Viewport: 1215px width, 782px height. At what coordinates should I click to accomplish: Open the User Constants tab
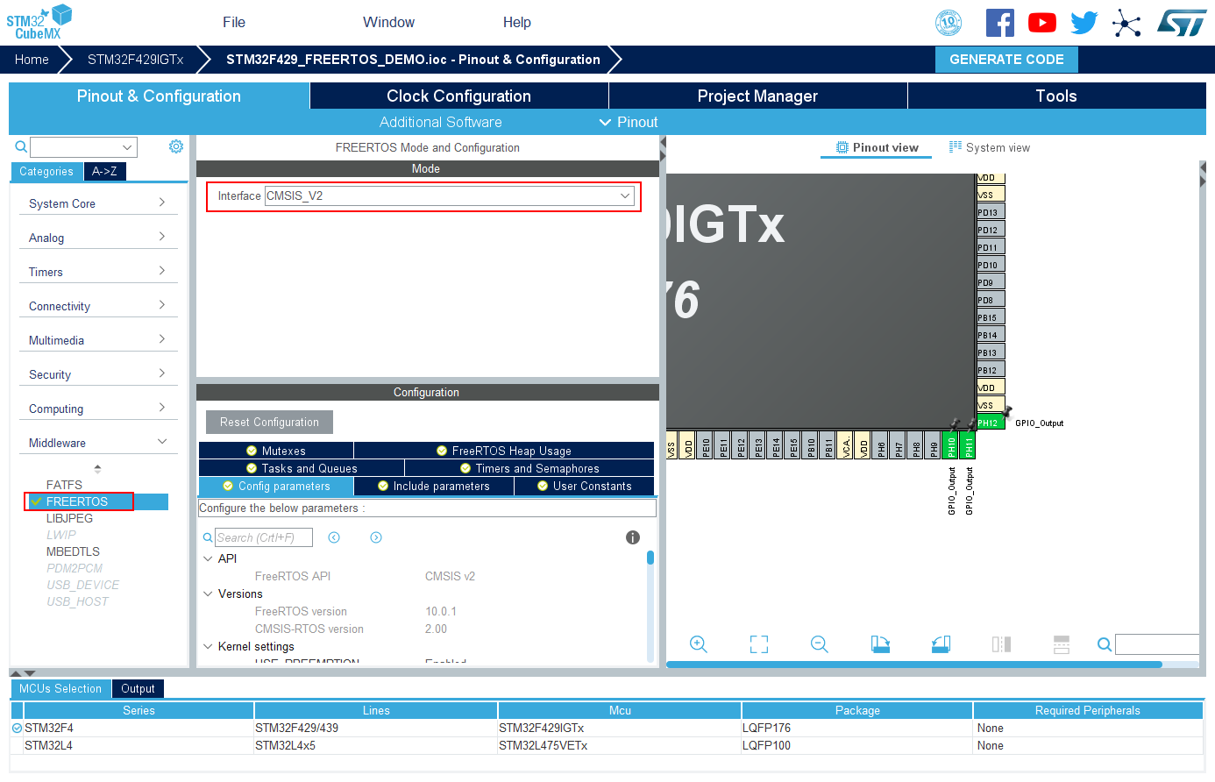pos(584,486)
